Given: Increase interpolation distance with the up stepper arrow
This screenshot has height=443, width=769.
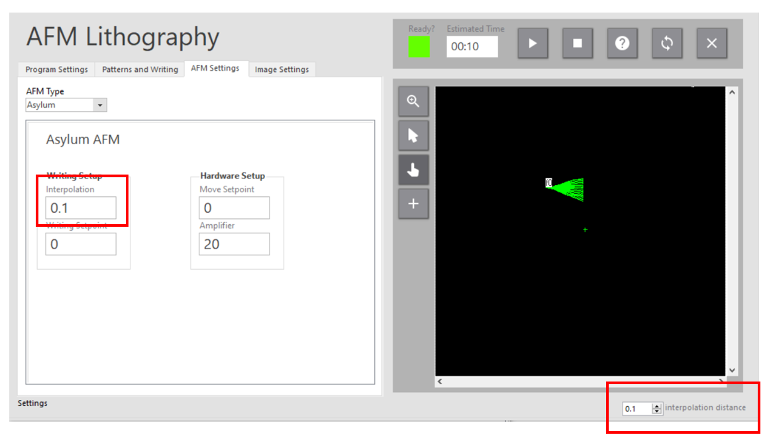Looking at the screenshot, I should pos(655,405).
